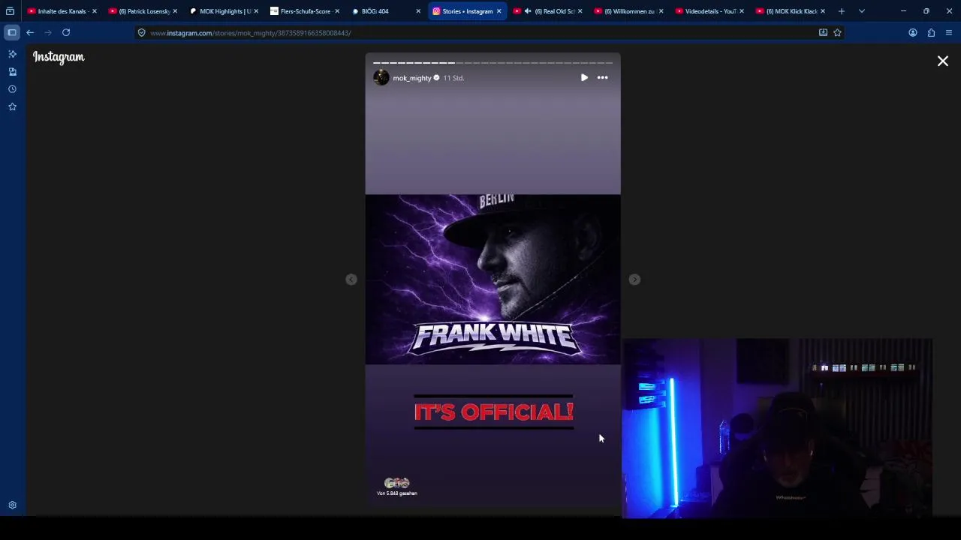Advance to the next story with the right arrow
The image size is (961, 540).
pyautogui.click(x=634, y=279)
